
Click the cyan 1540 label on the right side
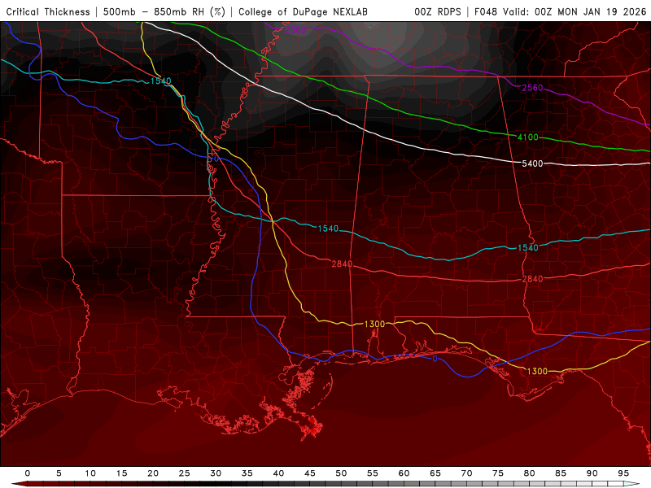[x=527, y=248]
